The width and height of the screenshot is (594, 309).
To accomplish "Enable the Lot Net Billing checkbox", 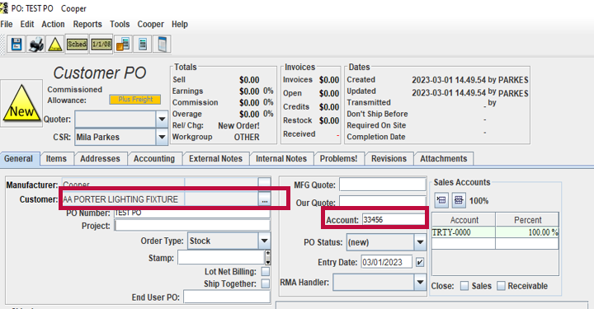I will click(266, 272).
